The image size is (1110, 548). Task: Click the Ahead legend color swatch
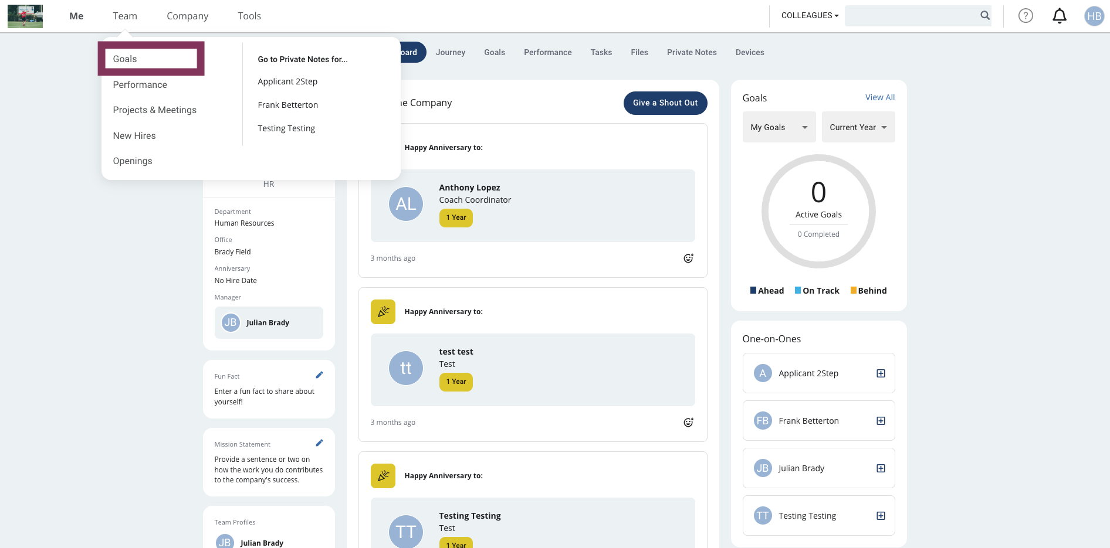click(x=753, y=290)
